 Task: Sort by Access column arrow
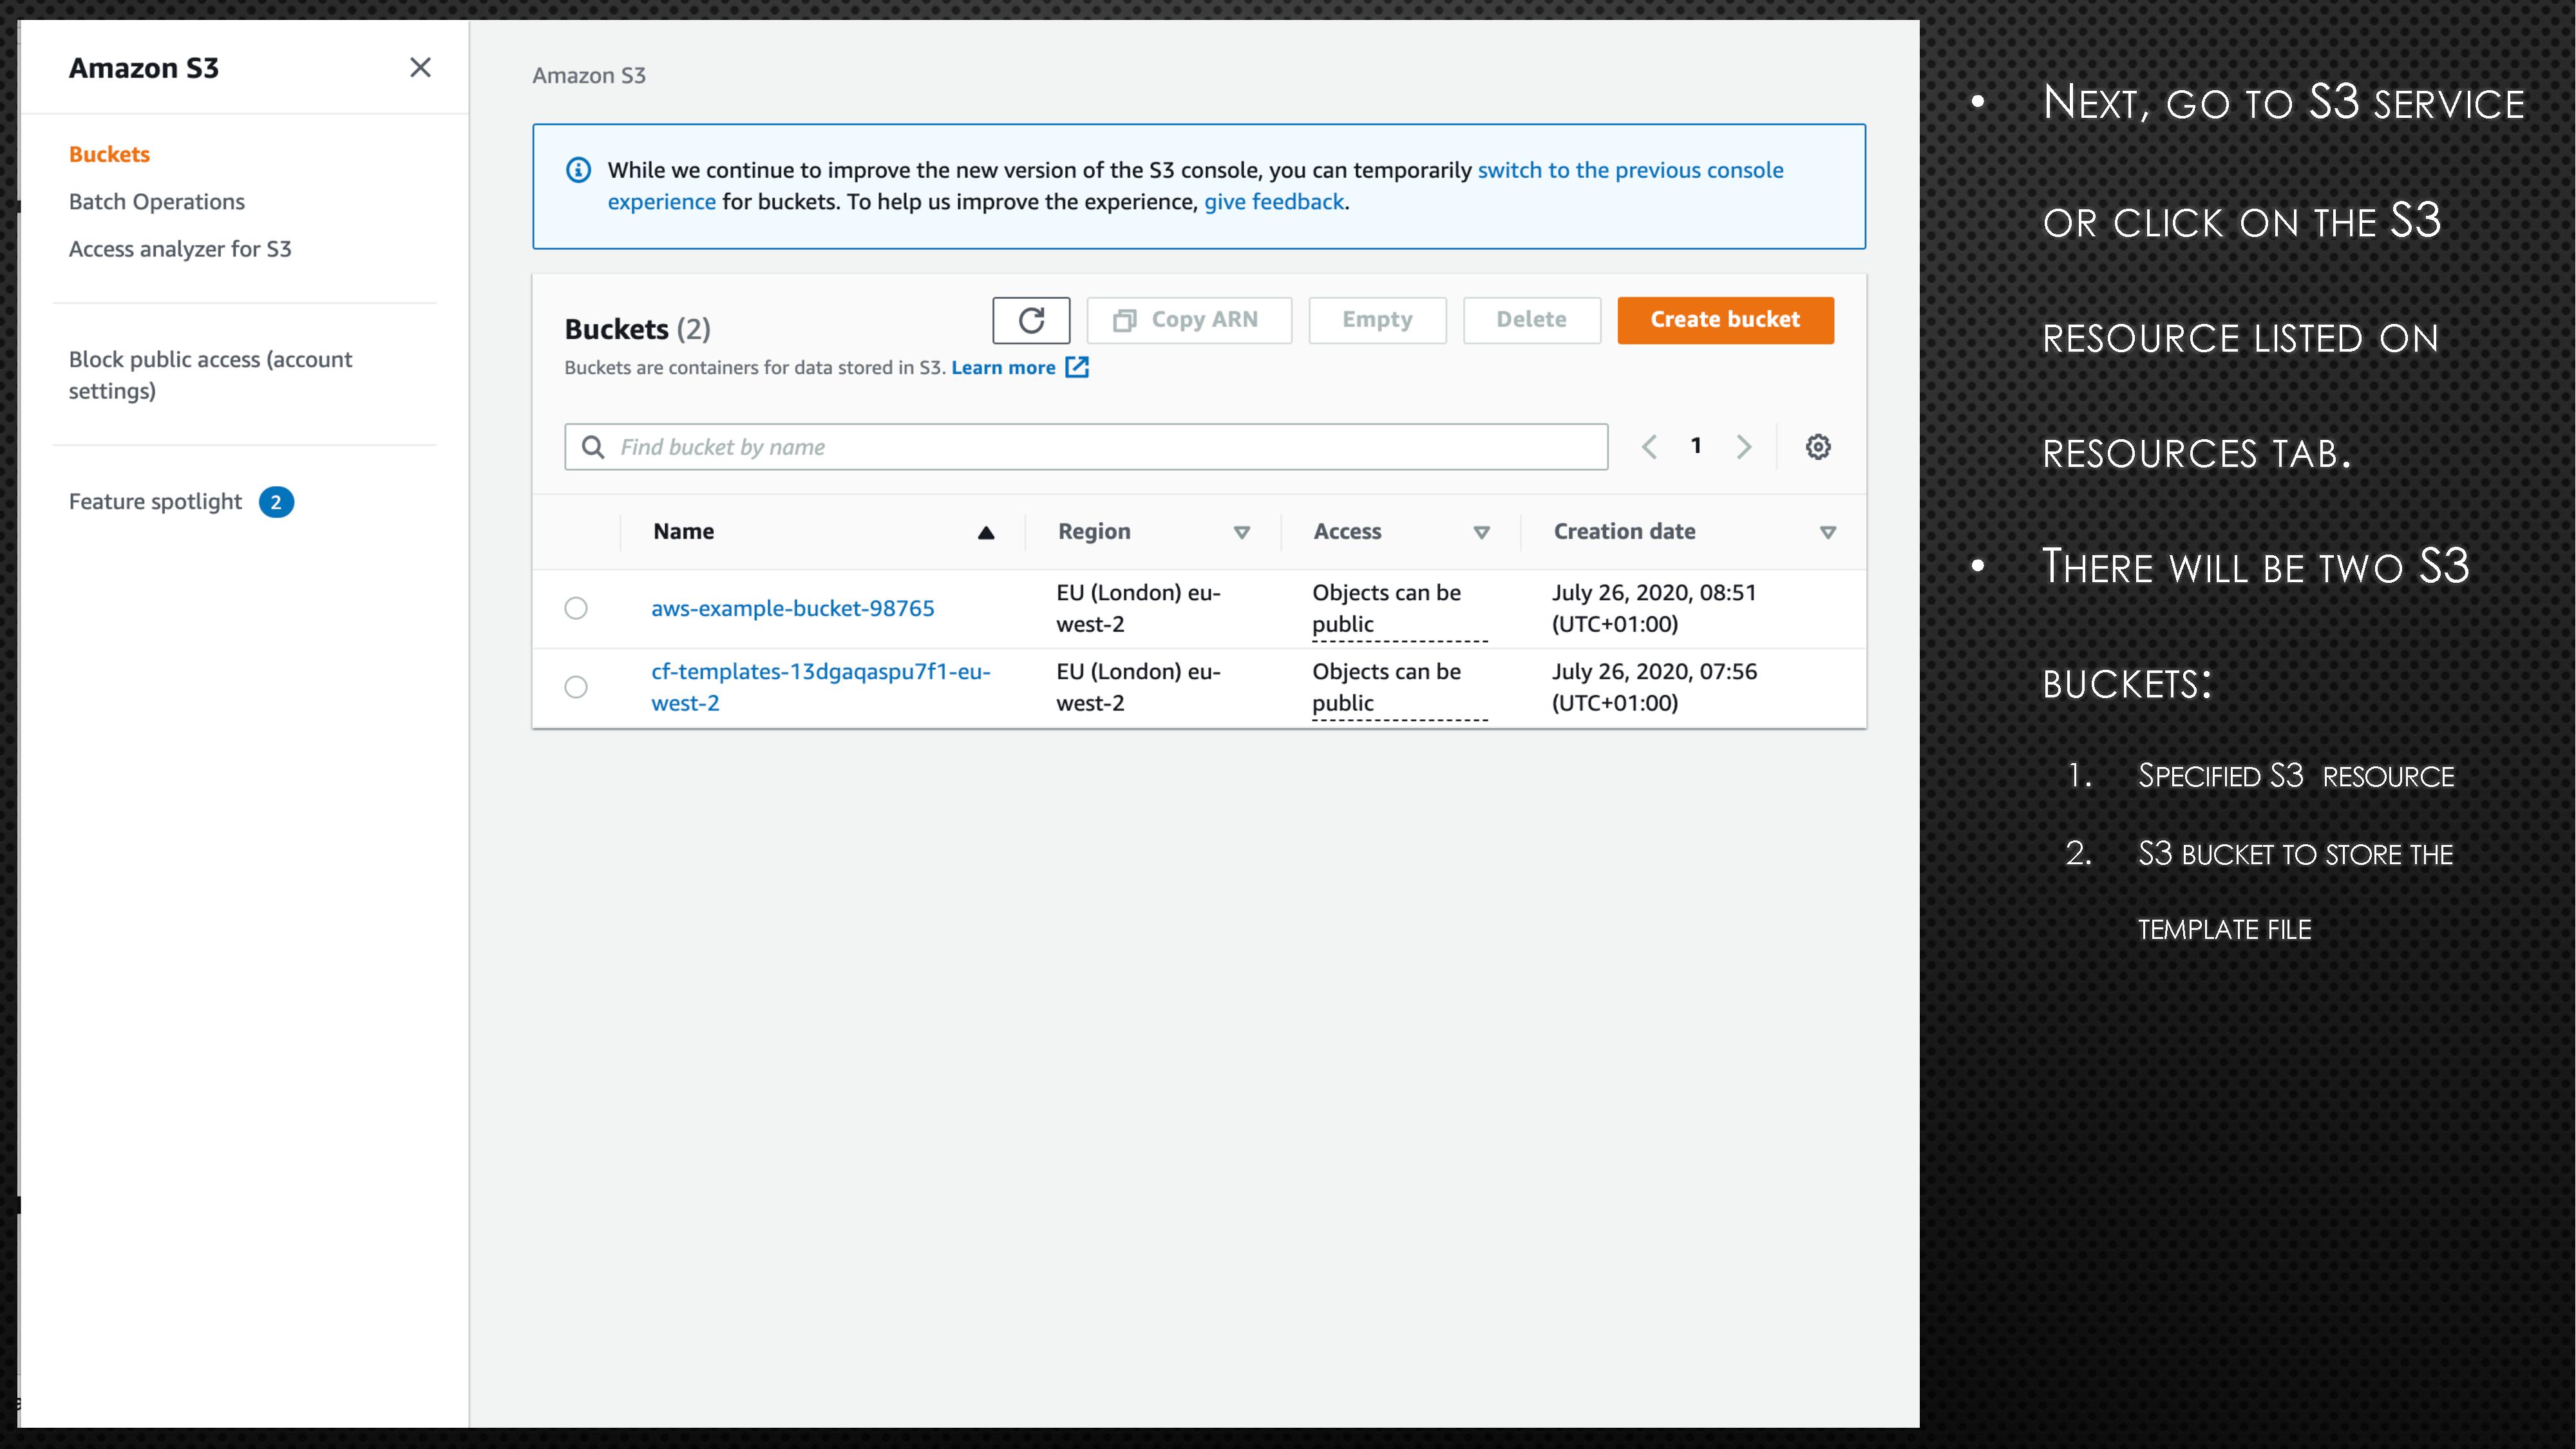tap(1481, 533)
